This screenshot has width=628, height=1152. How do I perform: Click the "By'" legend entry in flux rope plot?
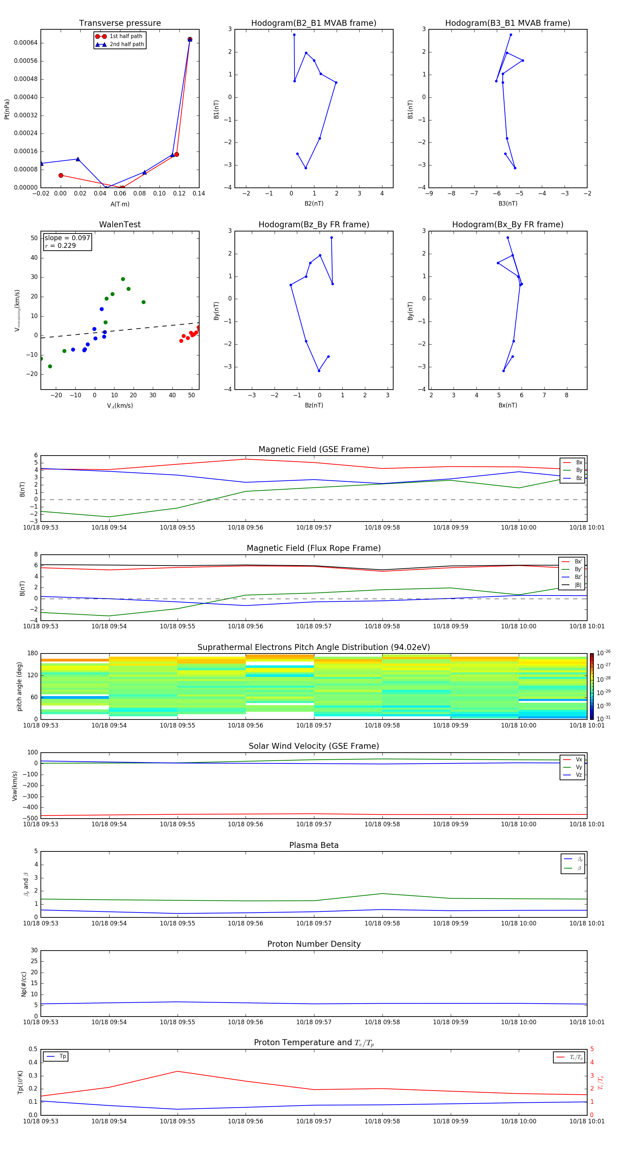pyautogui.click(x=572, y=569)
